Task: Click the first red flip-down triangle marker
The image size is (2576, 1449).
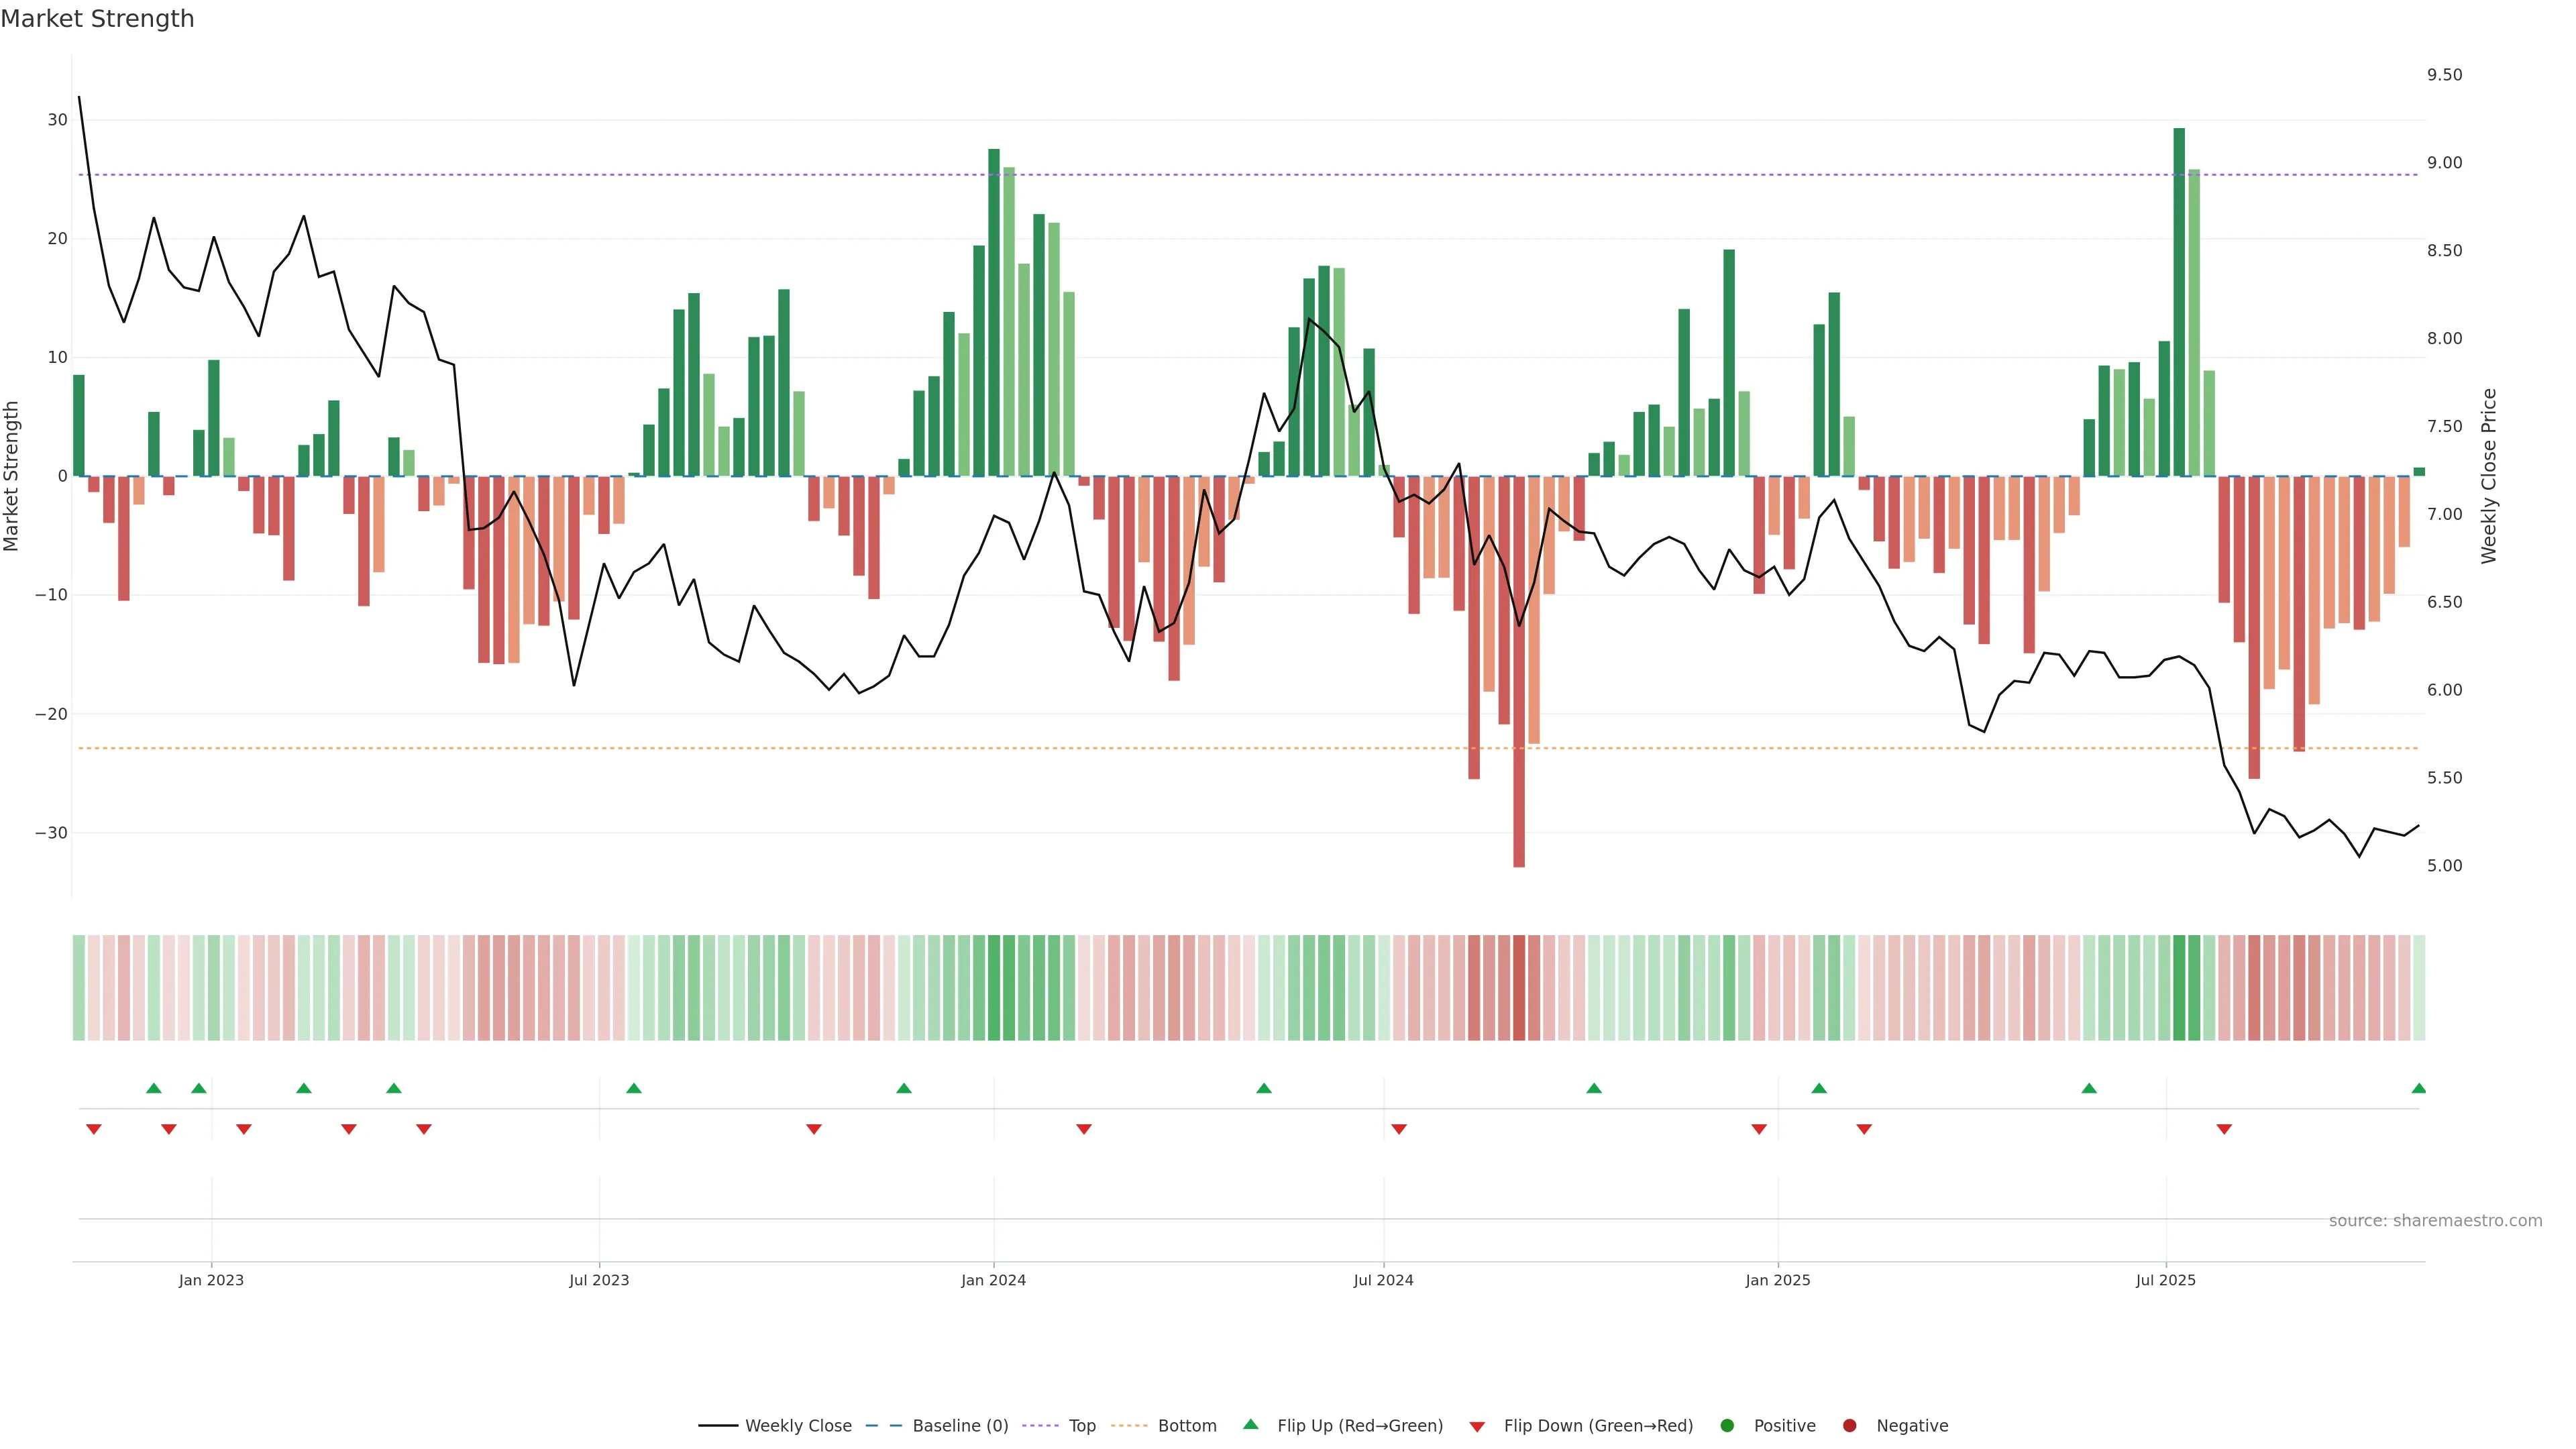Action: [94, 1129]
